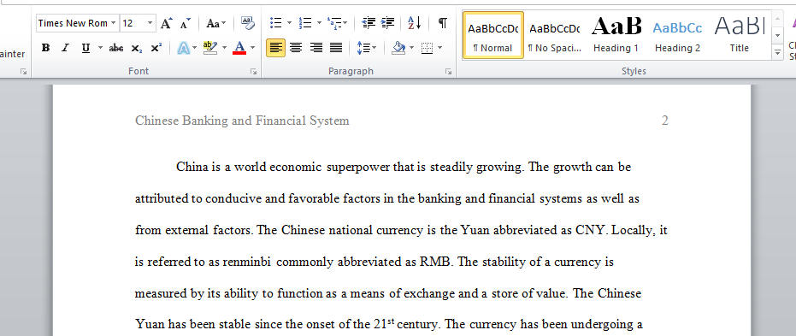
Task: Apply Strikethrough formatting
Action: click(x=116, y=48)
